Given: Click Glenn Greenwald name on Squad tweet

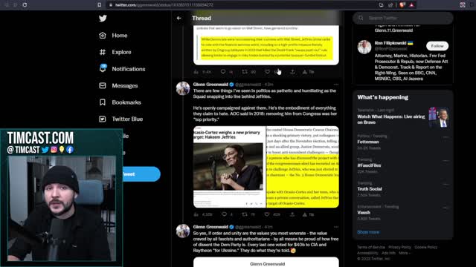Looking at the screenshot, I should click(210, 85).
